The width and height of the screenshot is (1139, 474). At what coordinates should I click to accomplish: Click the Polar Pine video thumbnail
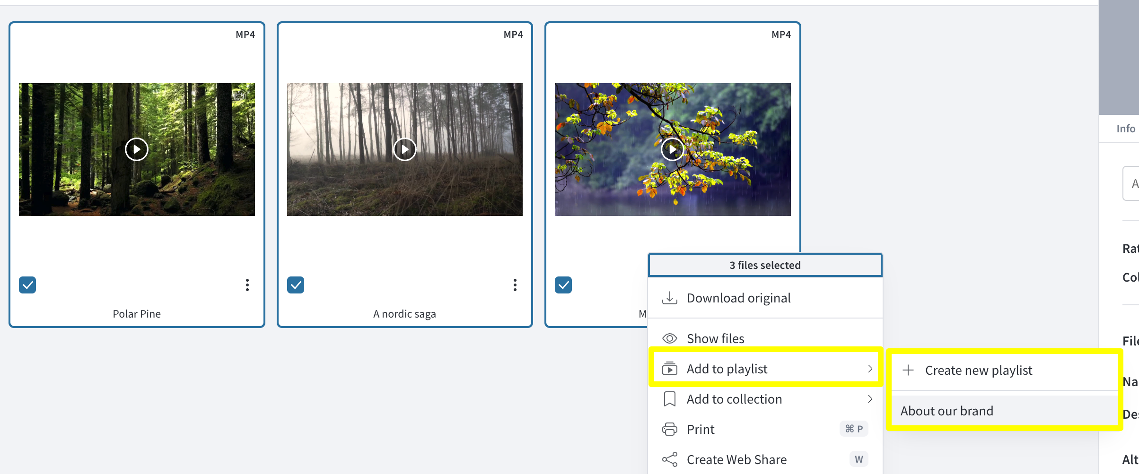point(137,149)
